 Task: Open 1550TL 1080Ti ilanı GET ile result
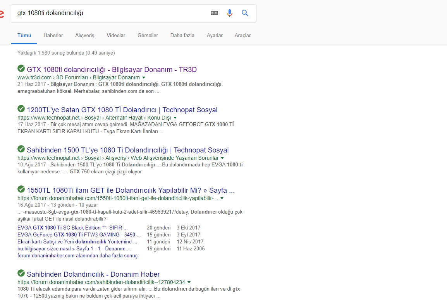click(x=131, y=190)
